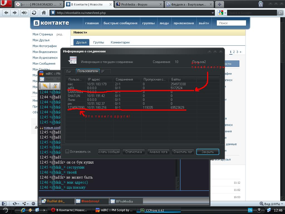This screenshot has width=285, height=214.
Task: Click ред. link next to Моя Страница
Action: pos(60,34)
